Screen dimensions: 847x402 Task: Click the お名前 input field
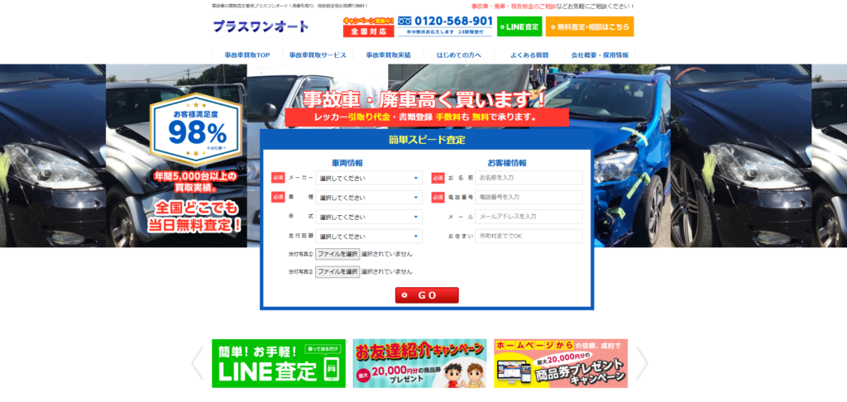[x=529, y=178]
